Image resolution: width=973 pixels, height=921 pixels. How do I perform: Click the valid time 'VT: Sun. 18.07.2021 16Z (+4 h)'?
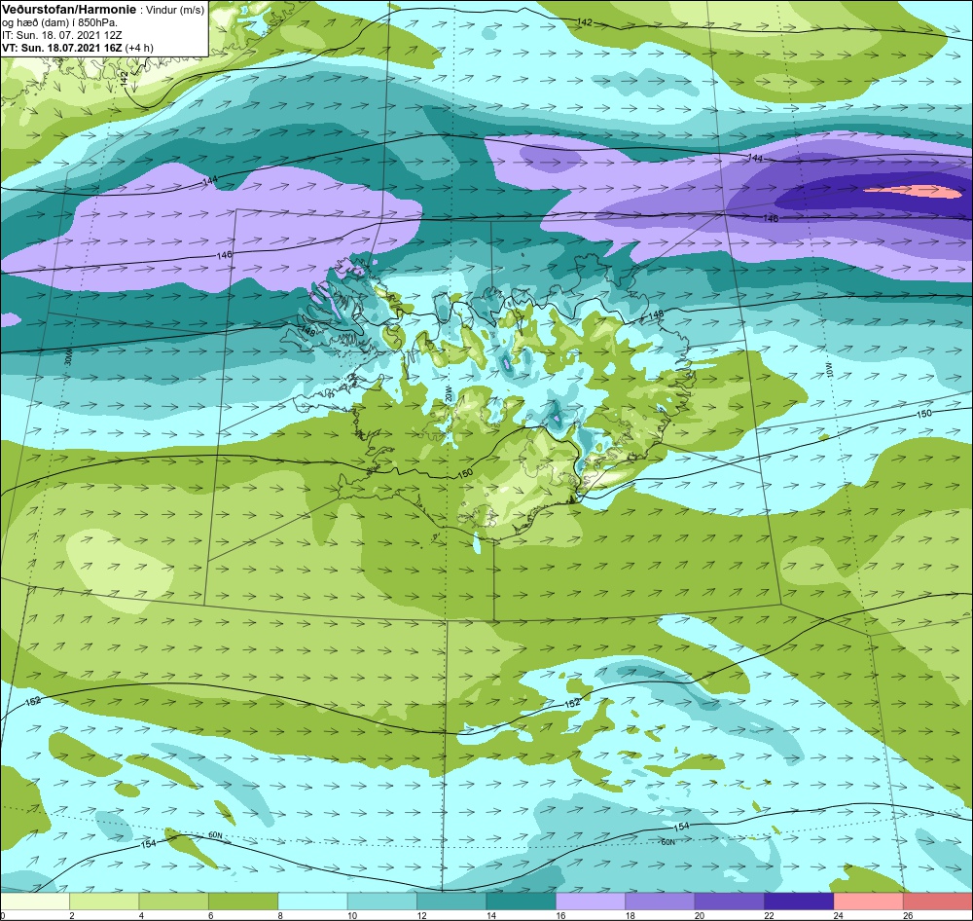coord(78,47)
